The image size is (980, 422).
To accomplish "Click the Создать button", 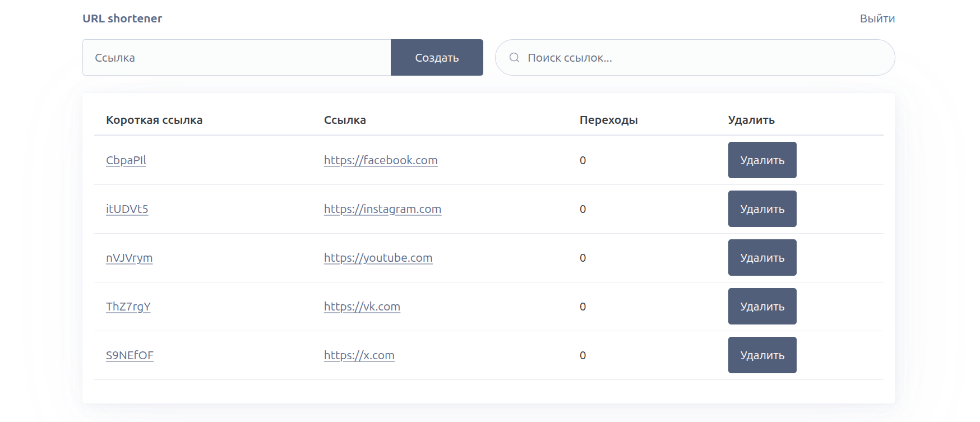I will click(x=437, y=57).
